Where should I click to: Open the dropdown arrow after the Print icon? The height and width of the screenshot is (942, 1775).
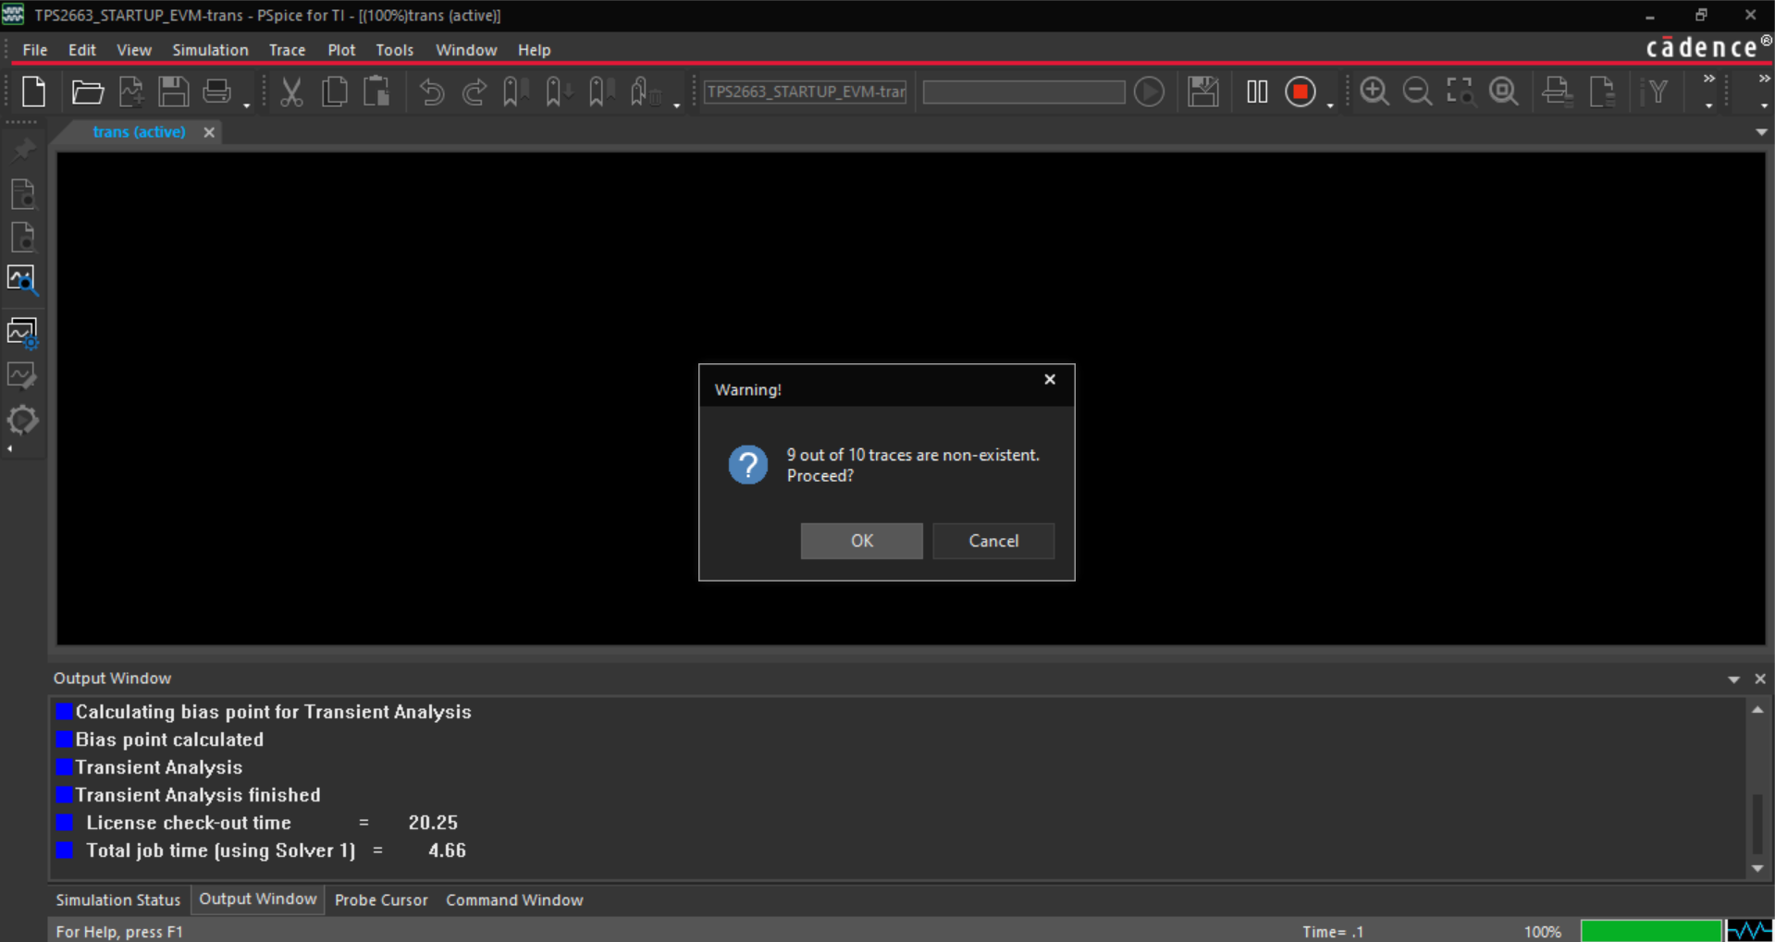247,105
